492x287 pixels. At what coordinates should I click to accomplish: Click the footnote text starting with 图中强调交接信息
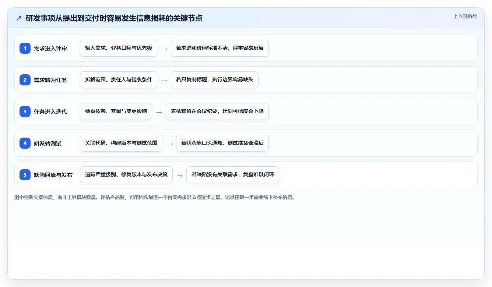(154, 198)
